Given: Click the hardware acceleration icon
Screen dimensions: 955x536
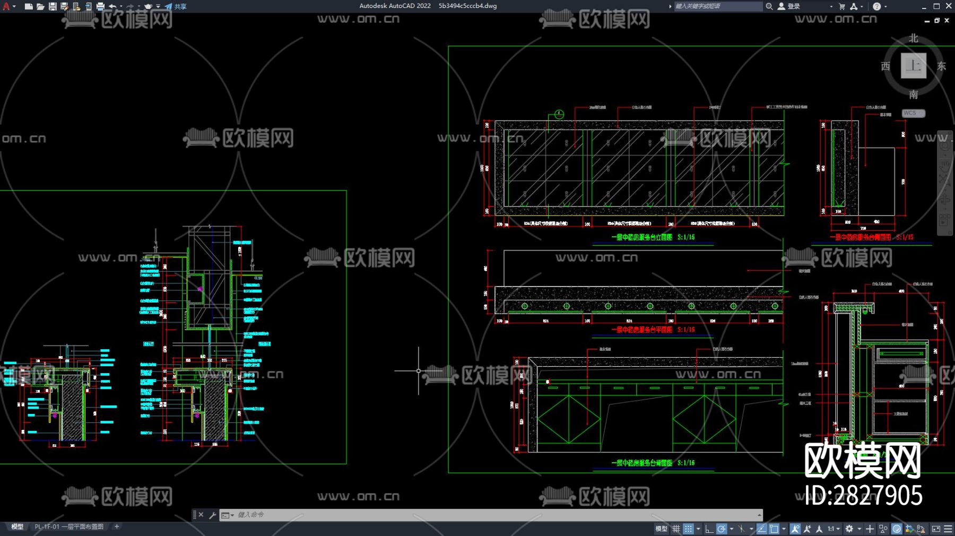Looking at the screenshot, I should (897, 529).
